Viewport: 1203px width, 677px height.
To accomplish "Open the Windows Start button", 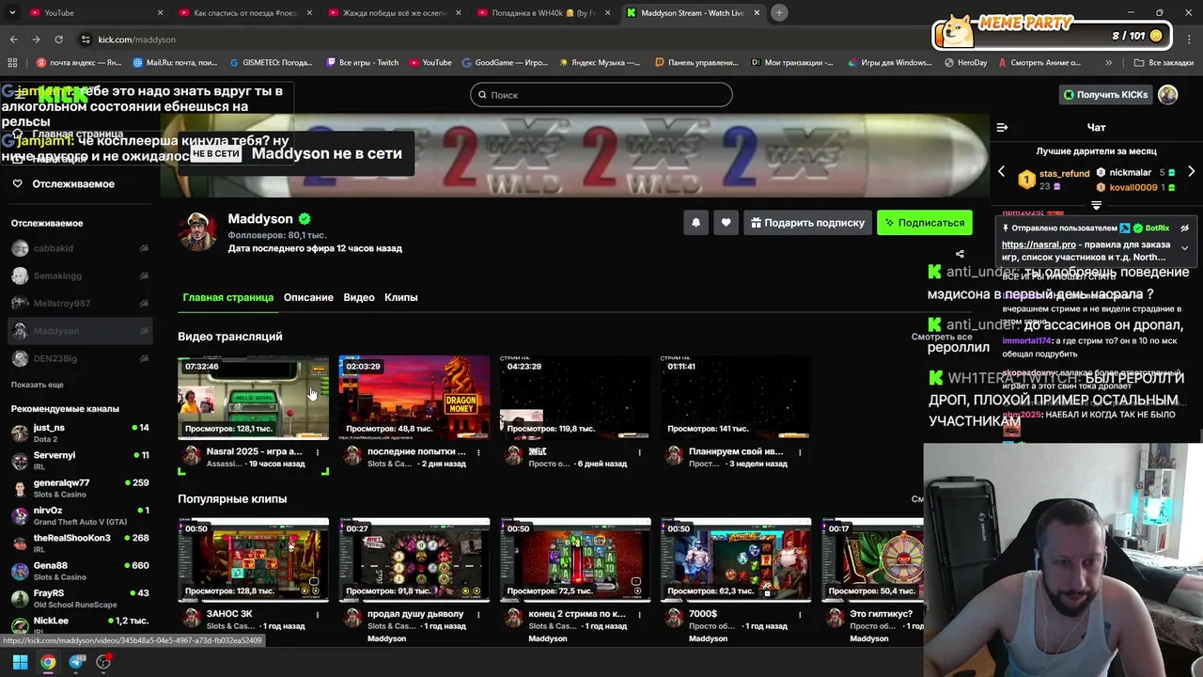I will click(x=20, y=662).
